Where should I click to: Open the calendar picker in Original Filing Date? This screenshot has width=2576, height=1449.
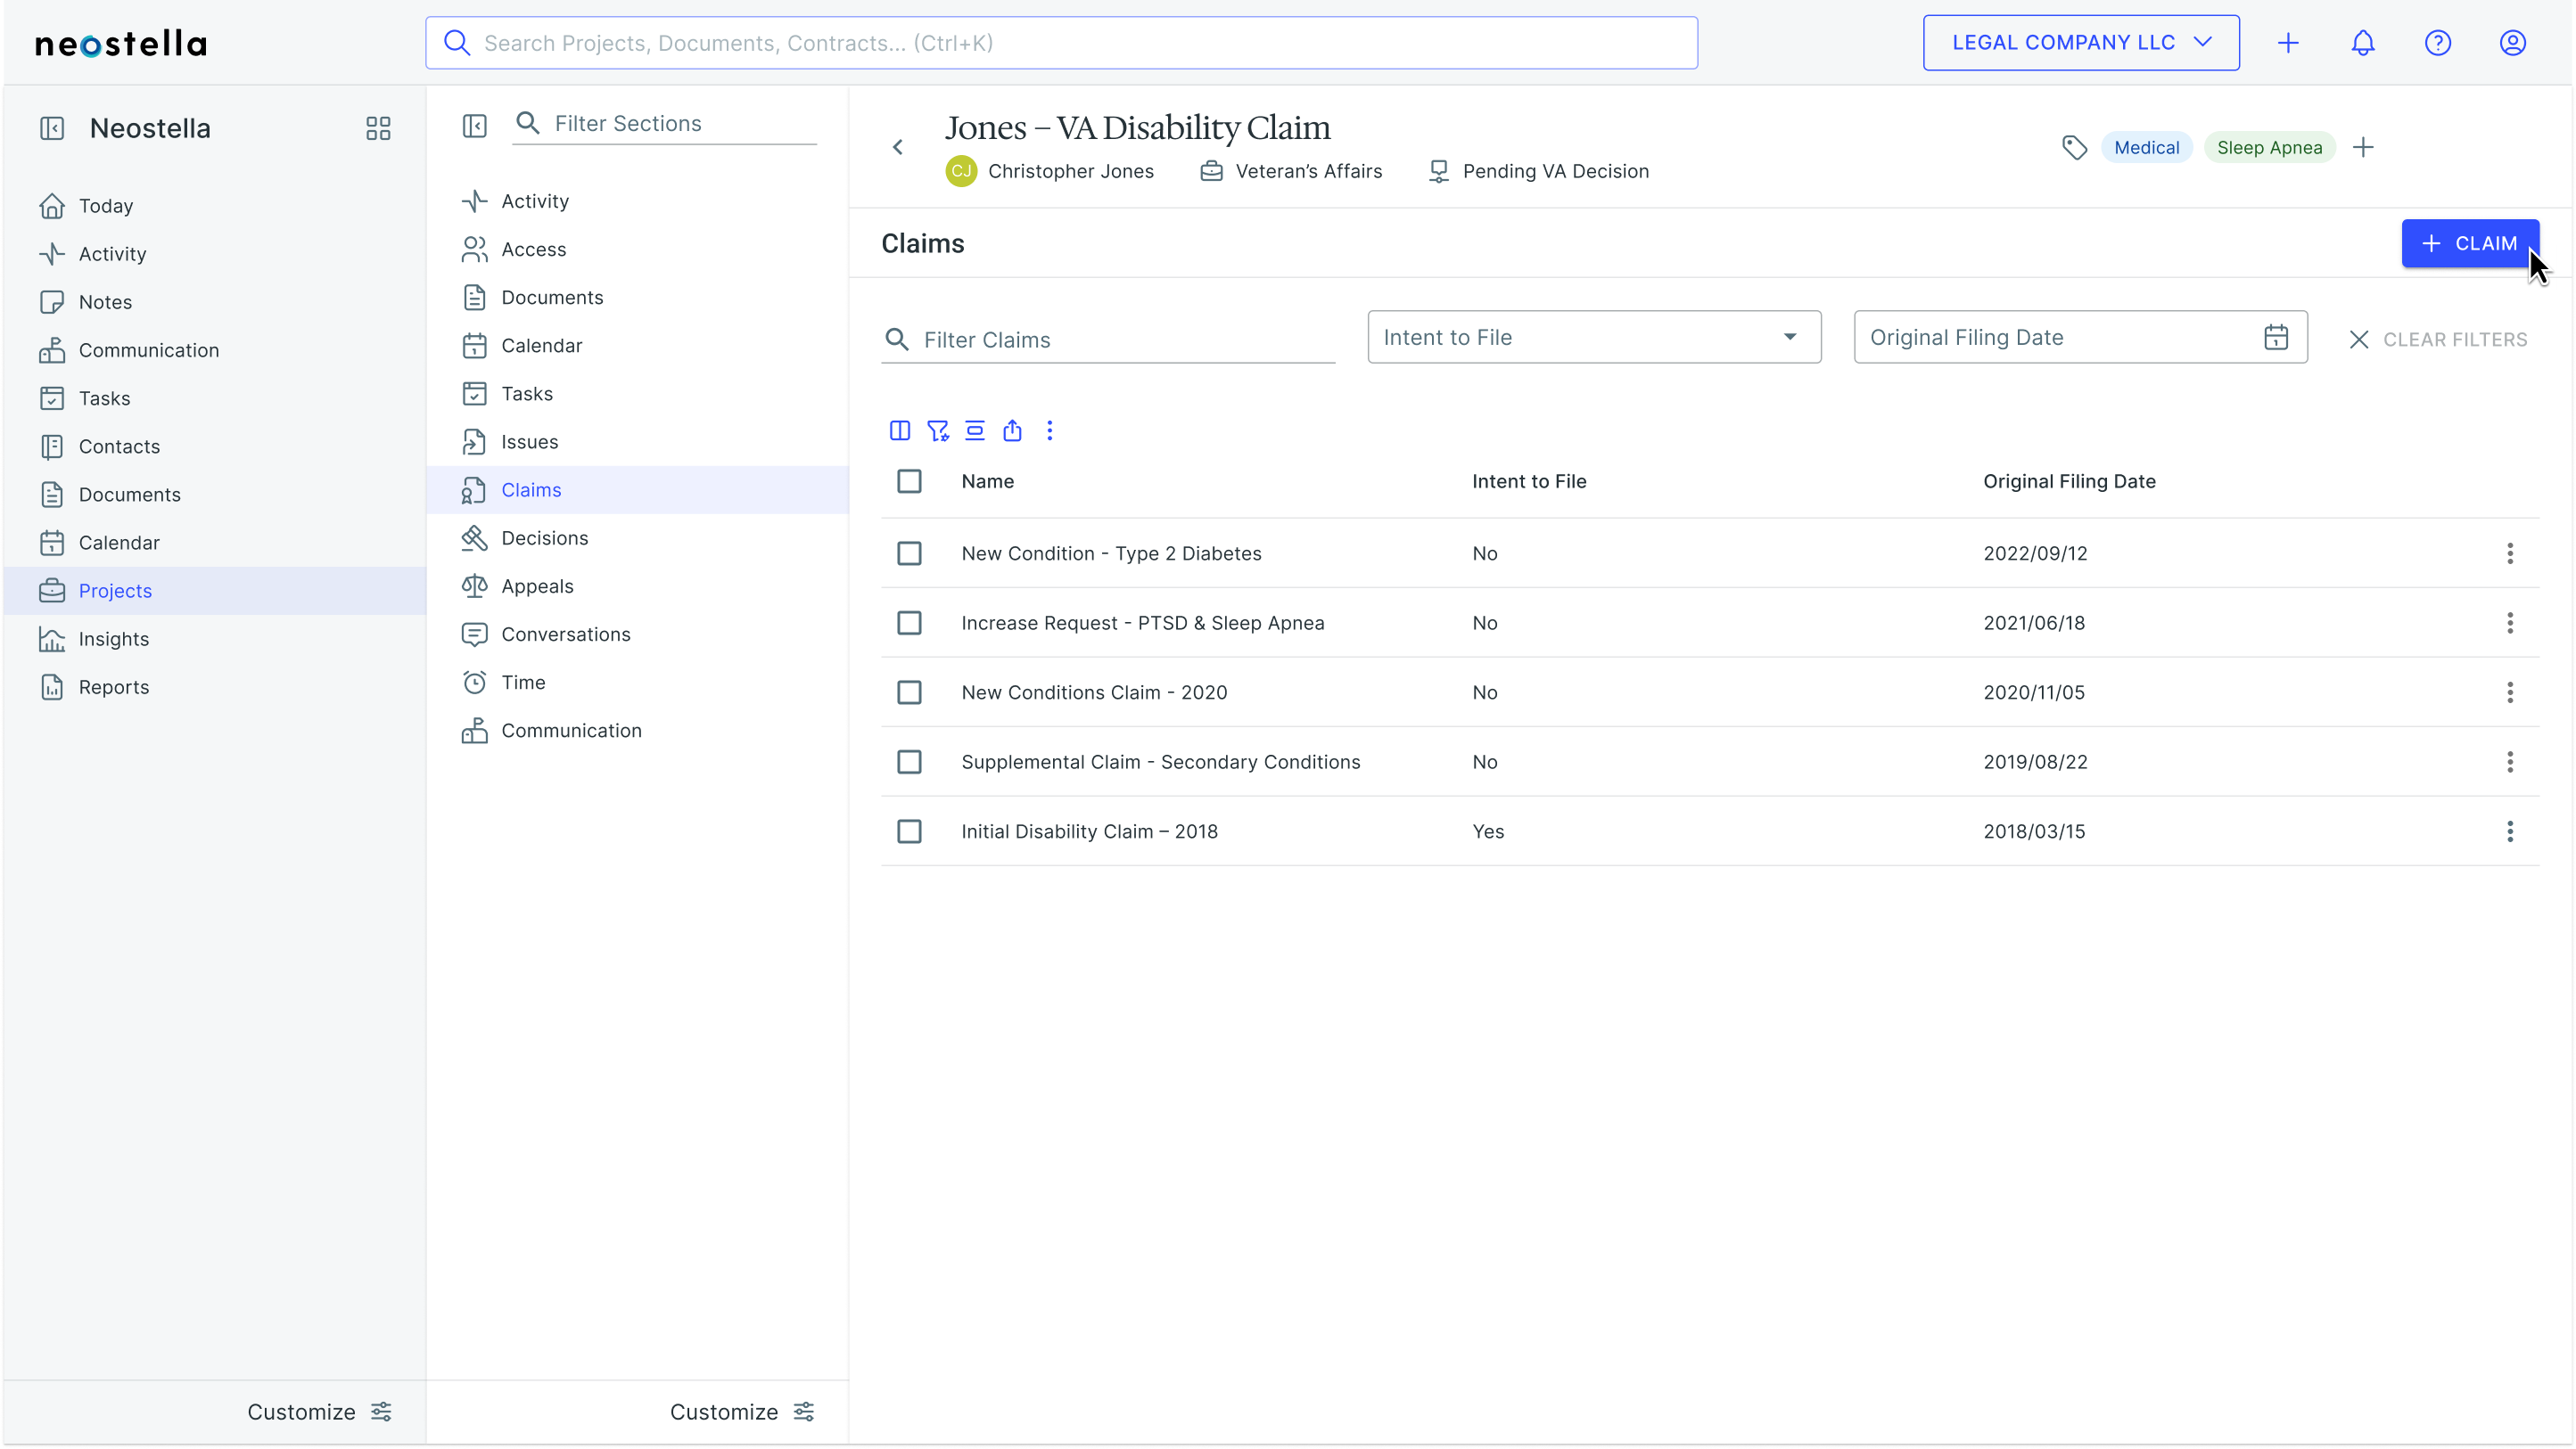coord(2275,338)
